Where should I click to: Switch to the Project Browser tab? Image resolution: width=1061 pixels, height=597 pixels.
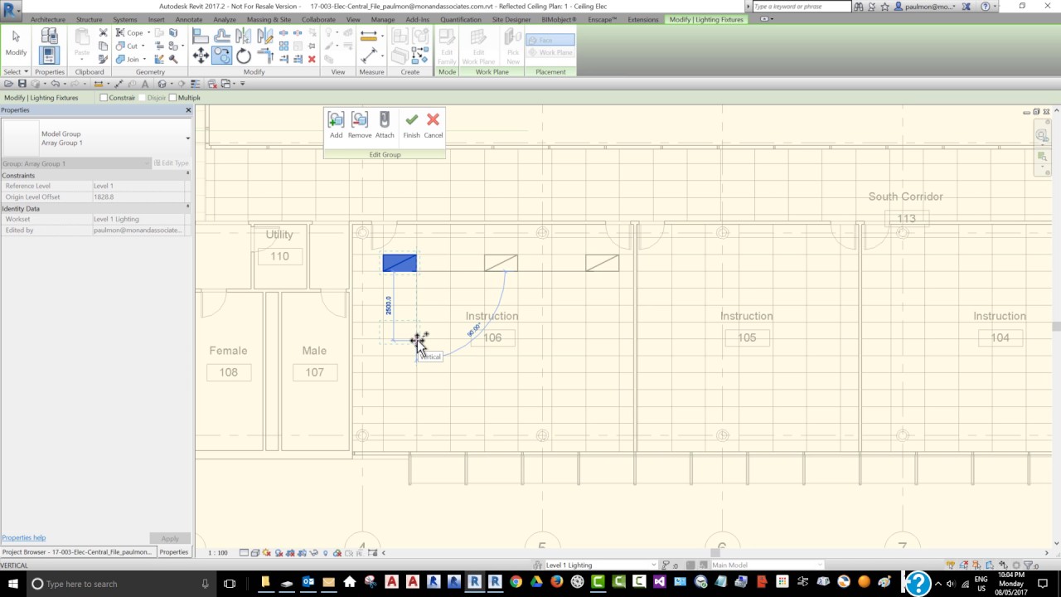pyautogui.click(x=77, y=552)
